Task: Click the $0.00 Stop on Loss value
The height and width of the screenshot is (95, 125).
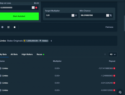Action: (36, 3)
